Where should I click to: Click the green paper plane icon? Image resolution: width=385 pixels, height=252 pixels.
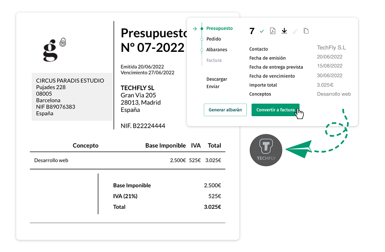click(299, 149)
